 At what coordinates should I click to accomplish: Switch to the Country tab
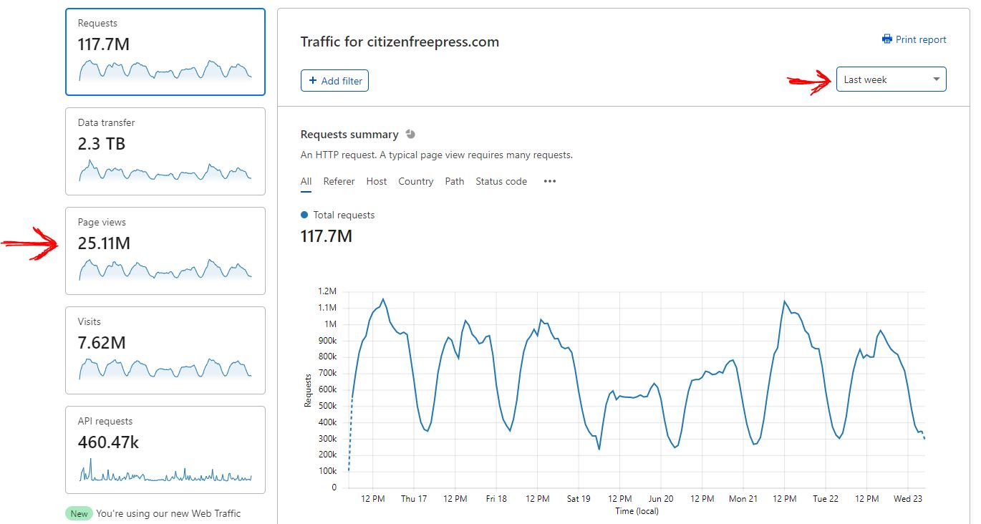pos(416,181)
